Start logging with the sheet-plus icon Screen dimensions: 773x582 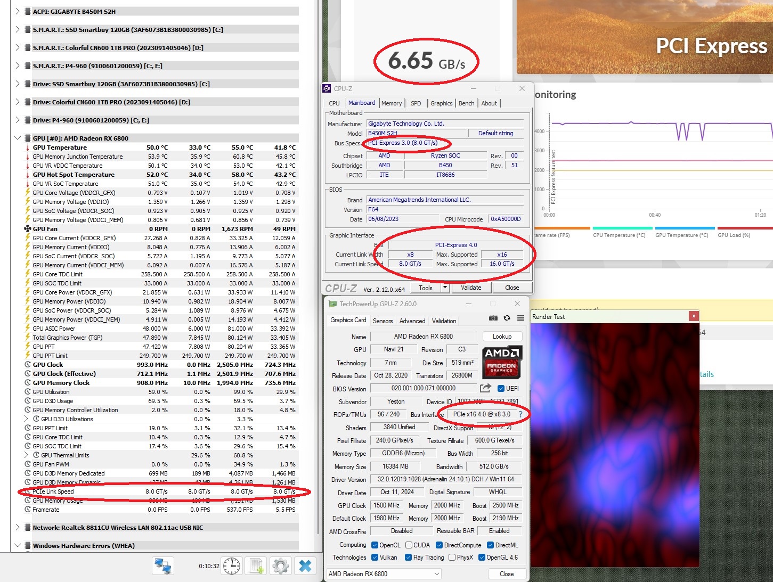click(257, 565)
